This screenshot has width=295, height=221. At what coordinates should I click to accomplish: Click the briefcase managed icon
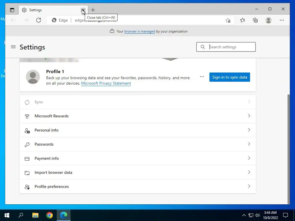(112, 31)
